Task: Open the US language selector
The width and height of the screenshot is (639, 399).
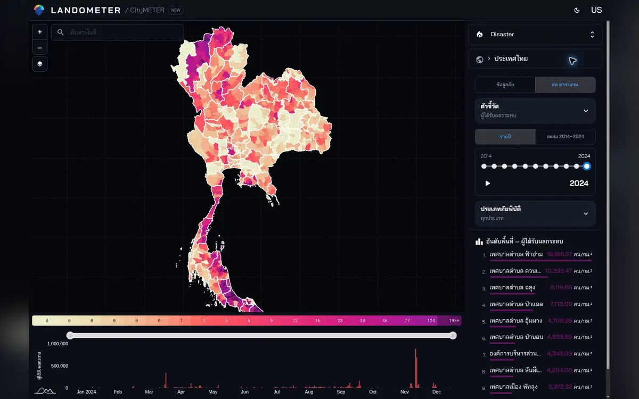Action: pos(596,10)
